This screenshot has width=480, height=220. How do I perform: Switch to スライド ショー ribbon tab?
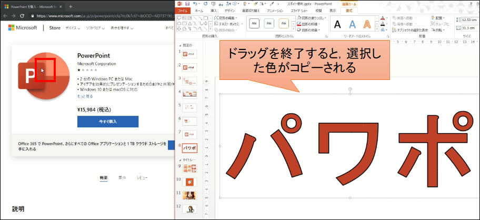(299, 11)
